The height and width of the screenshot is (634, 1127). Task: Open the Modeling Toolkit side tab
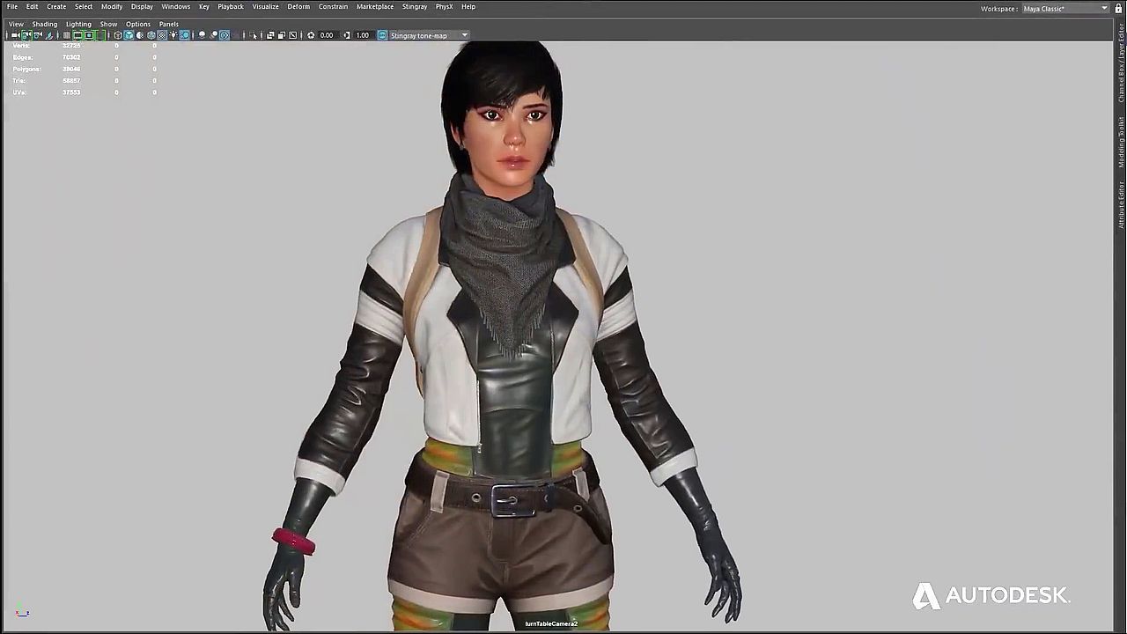(x=1121, y=141)
